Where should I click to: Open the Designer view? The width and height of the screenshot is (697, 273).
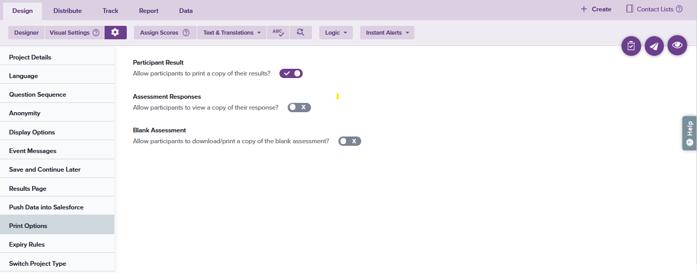click(x=26, y=33)
